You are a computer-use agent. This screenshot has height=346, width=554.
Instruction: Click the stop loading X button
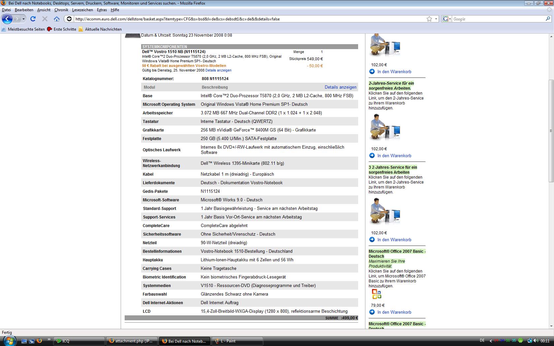pyautogui.click(x=45, y=19)
